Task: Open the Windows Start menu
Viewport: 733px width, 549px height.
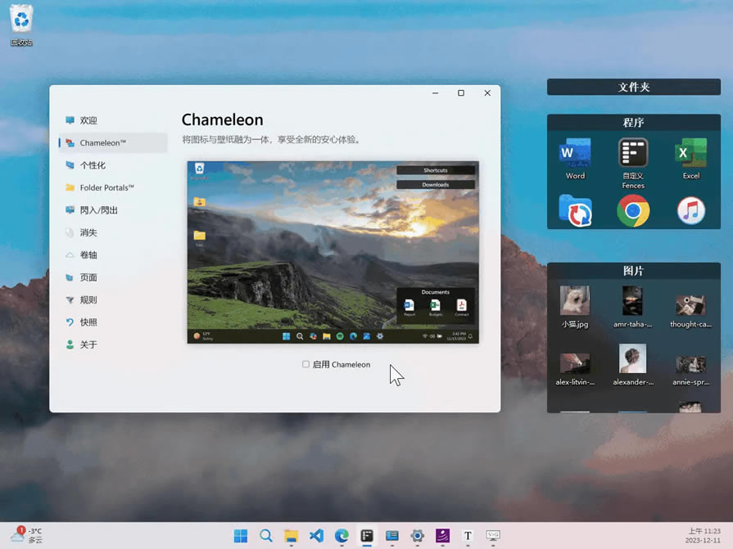Action: tap(241, 536)
